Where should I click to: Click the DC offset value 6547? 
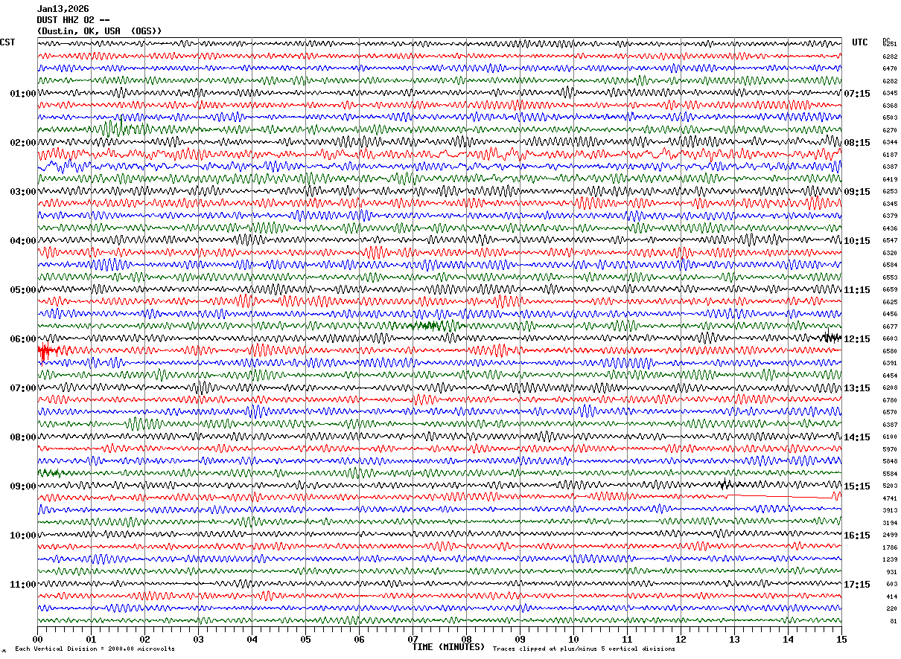pos(890,241)
